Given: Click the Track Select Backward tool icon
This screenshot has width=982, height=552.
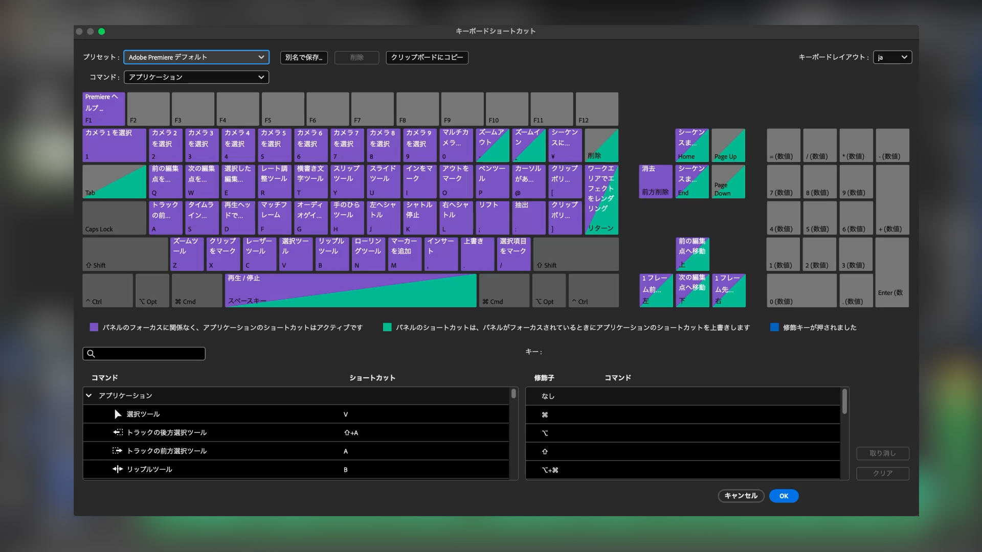Looking at the screenshot, I should [x=118, y=432].
